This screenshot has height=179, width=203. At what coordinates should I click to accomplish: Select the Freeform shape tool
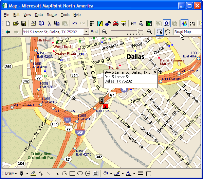click(64, 174)
